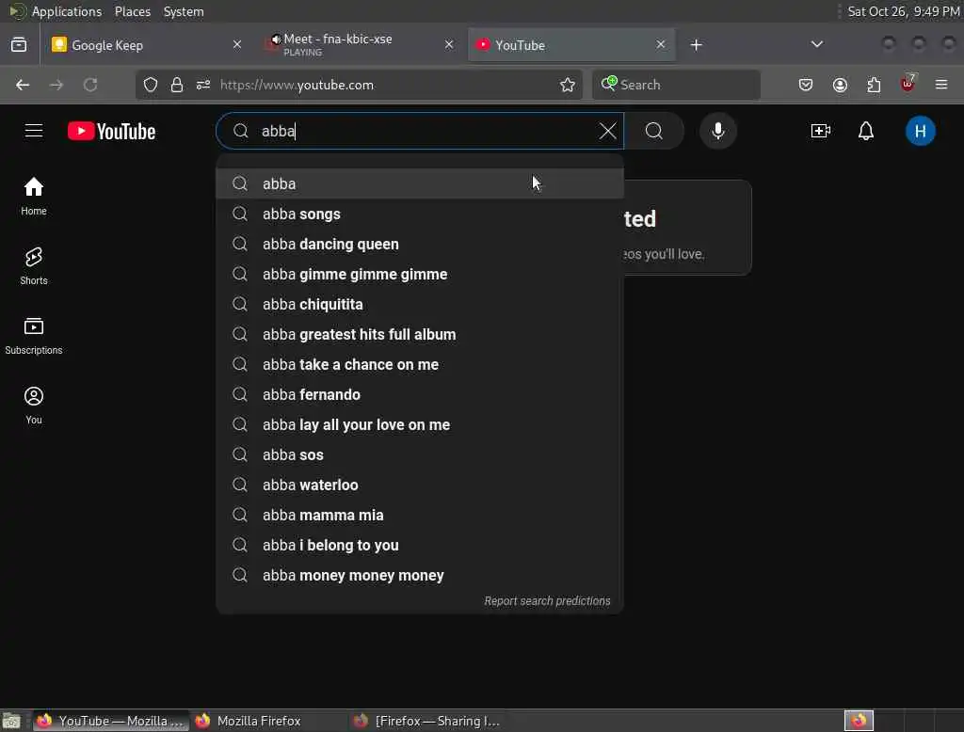Open Firefox — Sharing Indicator taskbar button

427,721
